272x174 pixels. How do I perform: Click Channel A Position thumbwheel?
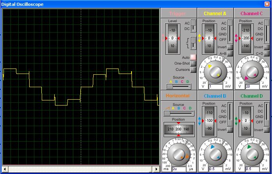[209, 39]
